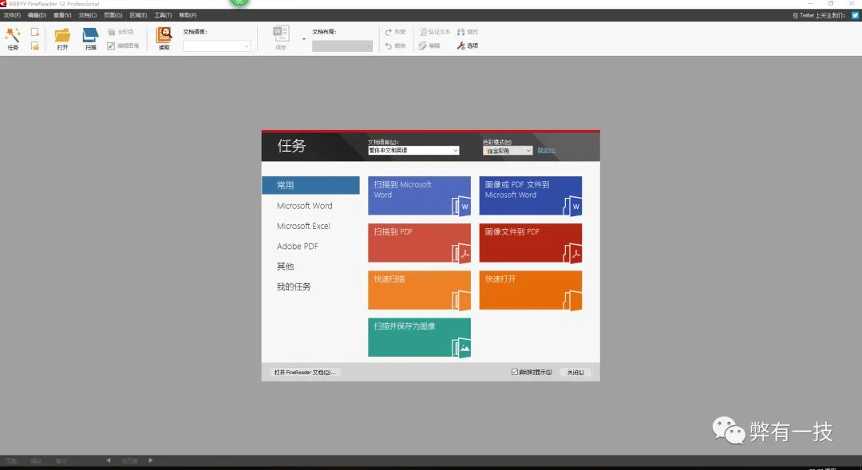Open the 区域(E) menu
This screenshot has width=862, height=470.
tap(138, 15)
